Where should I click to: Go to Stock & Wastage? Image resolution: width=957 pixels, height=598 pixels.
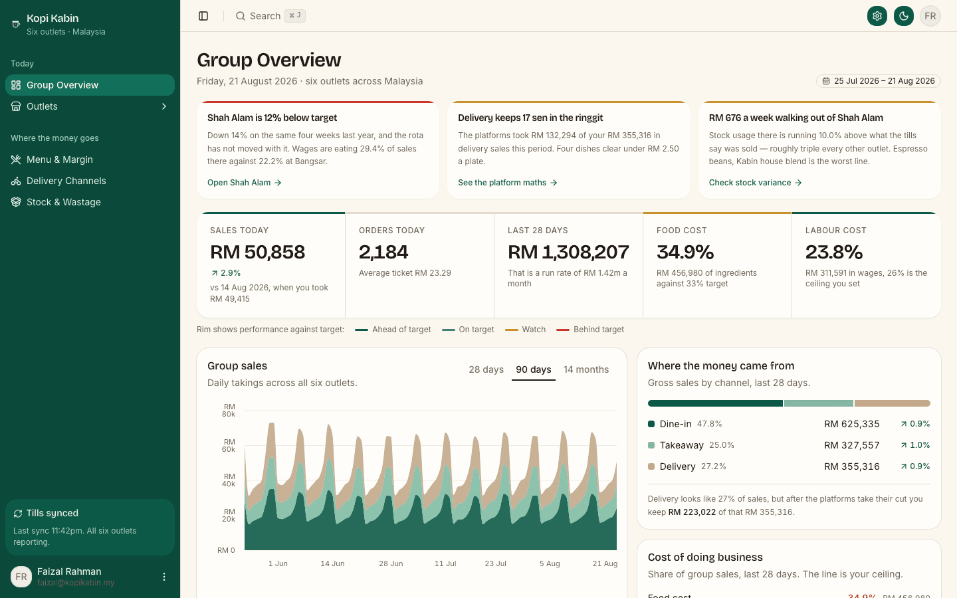pyautogui.click(x=90, y=202)
